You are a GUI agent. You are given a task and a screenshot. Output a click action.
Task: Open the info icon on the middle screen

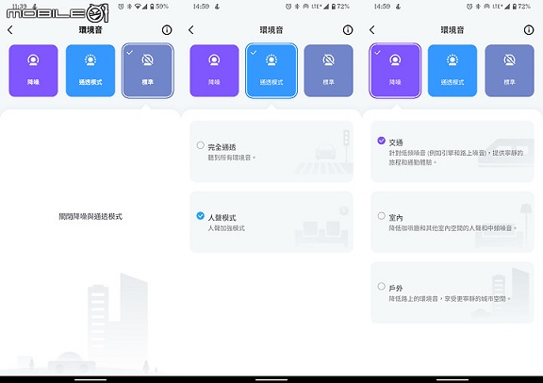tap(348, 30)
